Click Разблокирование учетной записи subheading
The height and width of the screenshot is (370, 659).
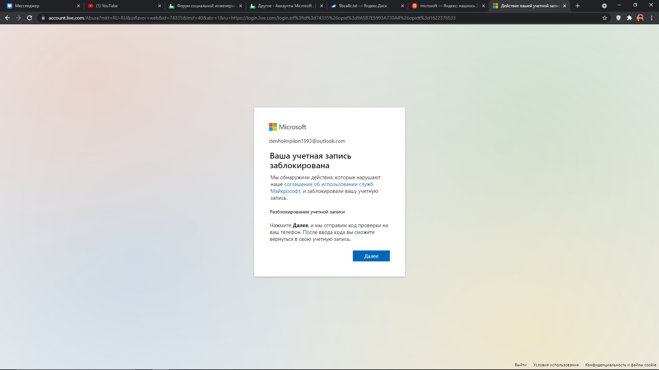pyautogui.click(x=307, y=212)
